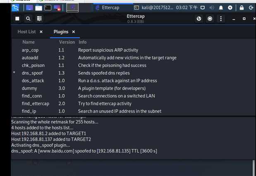Open the hosts list icon
This screenshot has height=176, width=256.
coord(39,19)
